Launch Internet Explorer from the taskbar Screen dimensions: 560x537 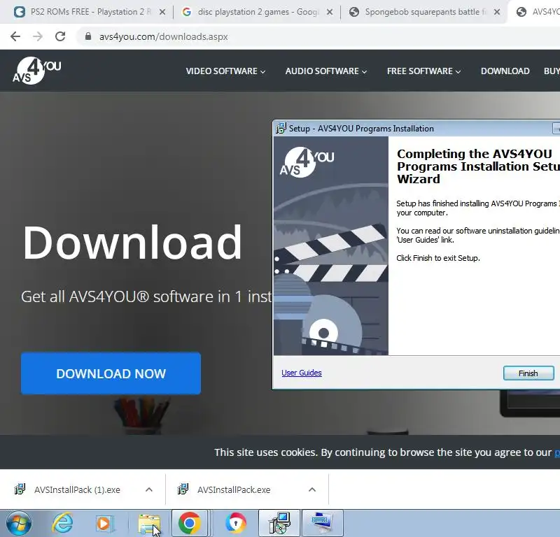click(x=62, y=524)
